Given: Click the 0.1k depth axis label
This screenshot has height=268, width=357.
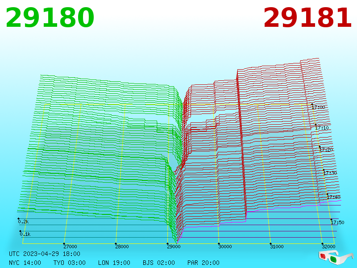Looking at the screenshot, I should pos(25,234).
